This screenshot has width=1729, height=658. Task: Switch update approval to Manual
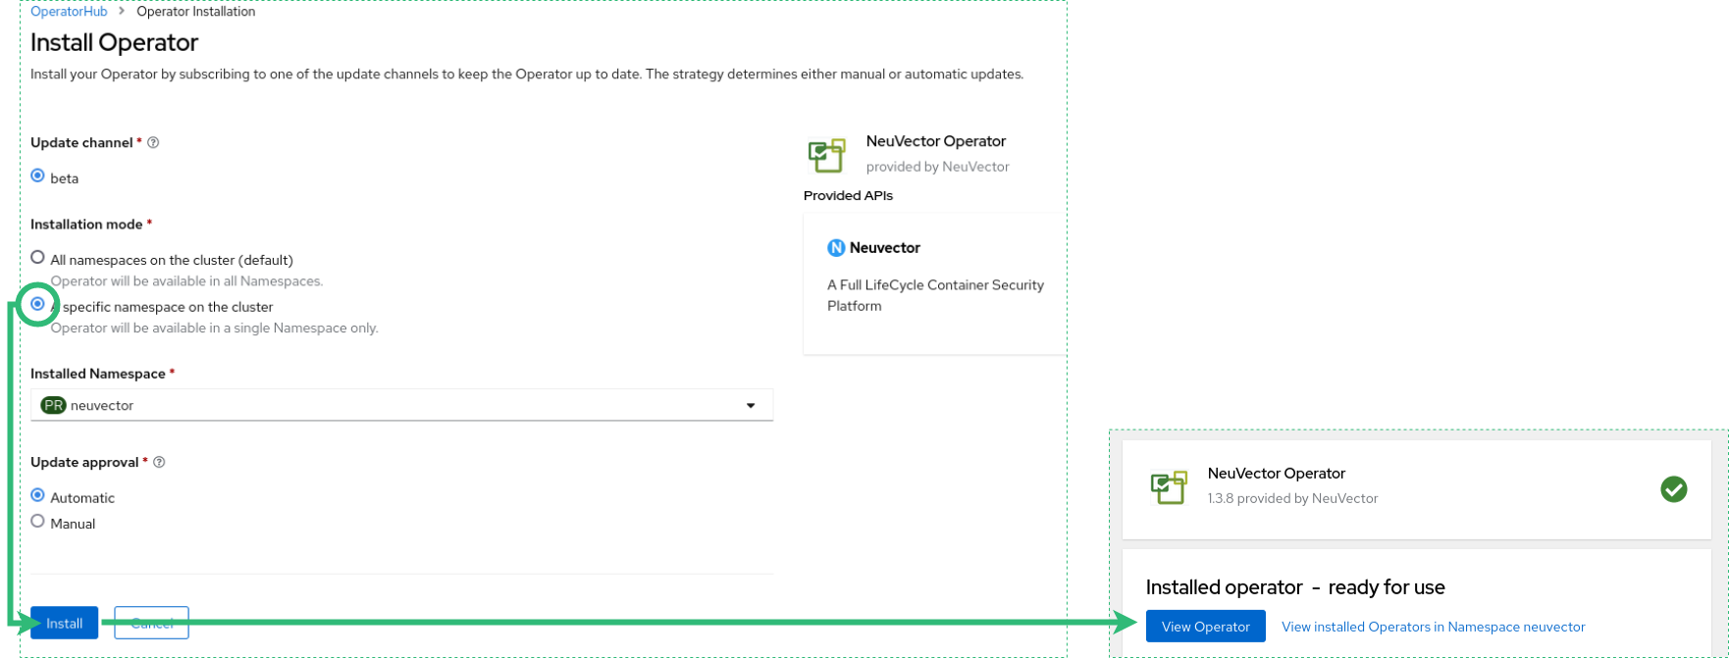[38, 522]
